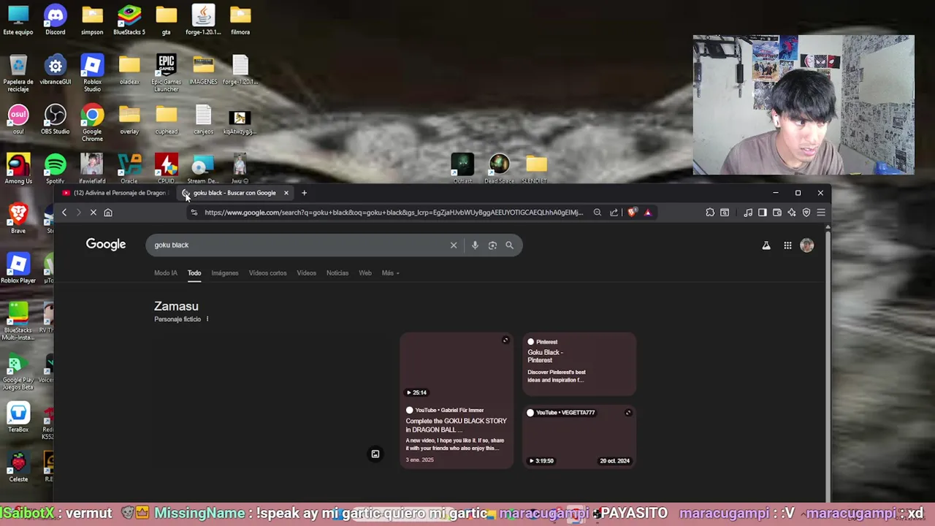Open the Extensions puzzle piece icon
Screen dimensions: 935x526
point(710,213)
